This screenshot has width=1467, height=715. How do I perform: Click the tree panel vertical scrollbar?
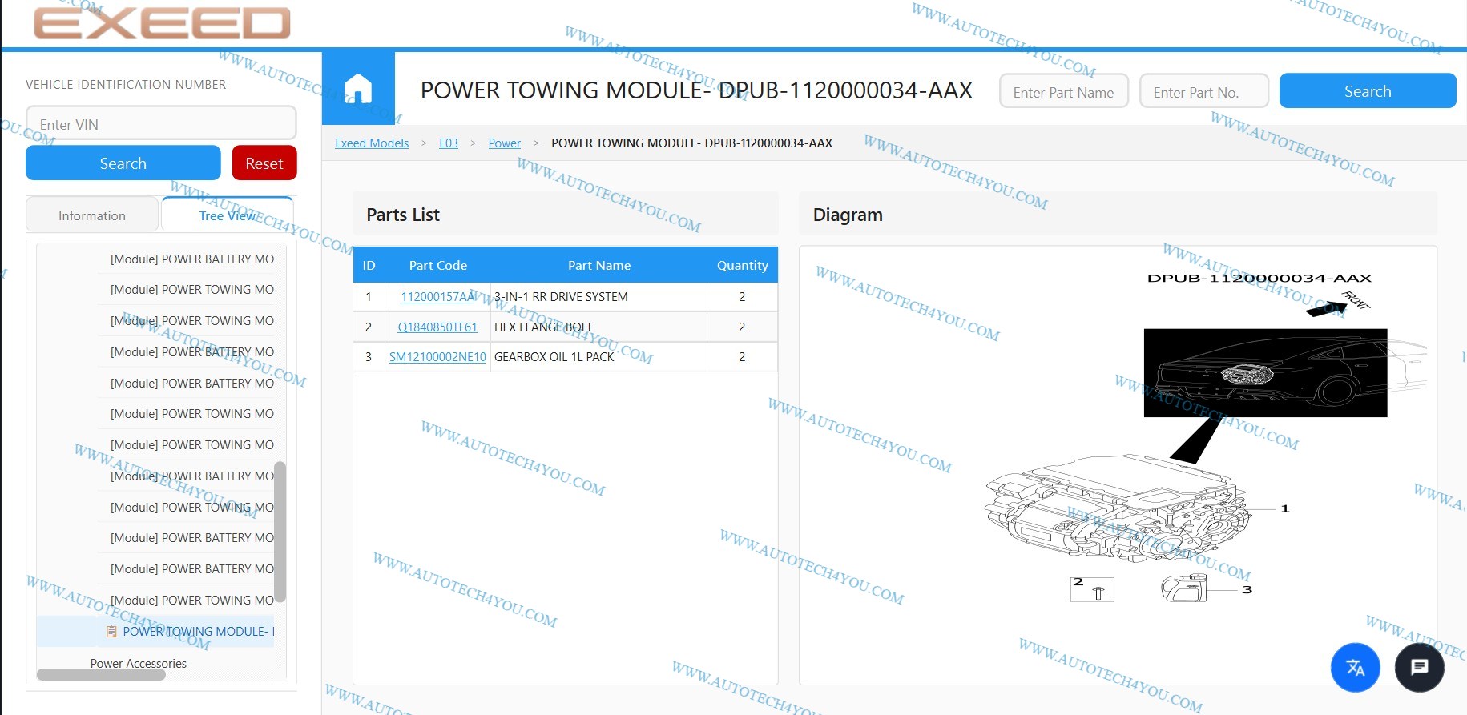point(280,532)
